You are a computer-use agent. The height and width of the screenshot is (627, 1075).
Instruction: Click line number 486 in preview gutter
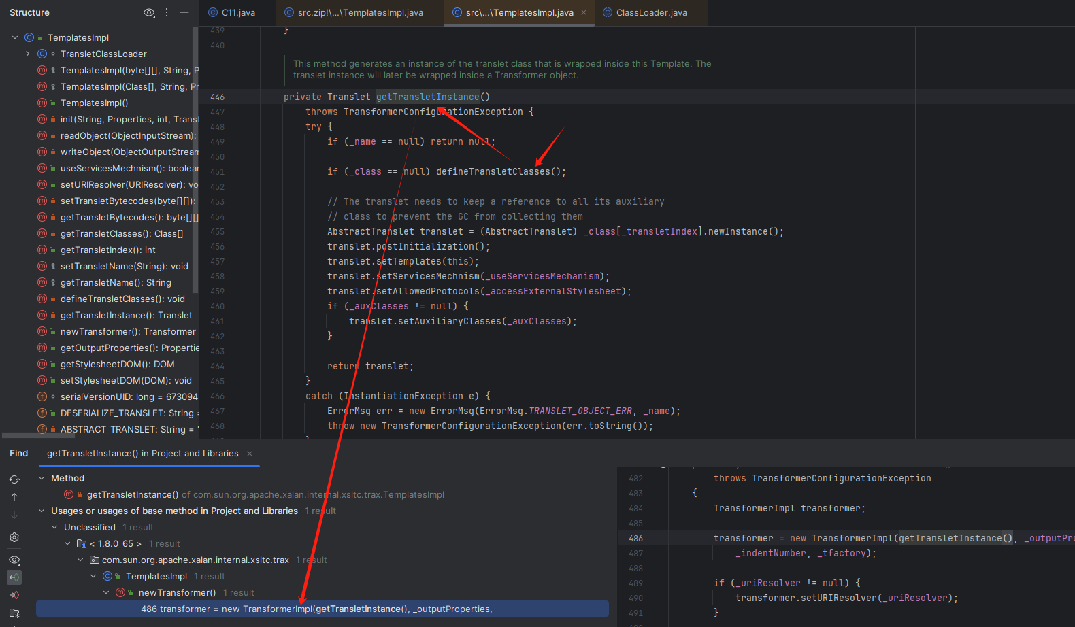tap(635, 538)
